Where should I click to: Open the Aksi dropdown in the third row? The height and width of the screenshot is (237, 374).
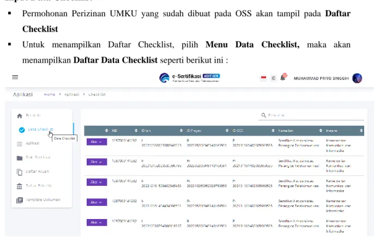96,182
